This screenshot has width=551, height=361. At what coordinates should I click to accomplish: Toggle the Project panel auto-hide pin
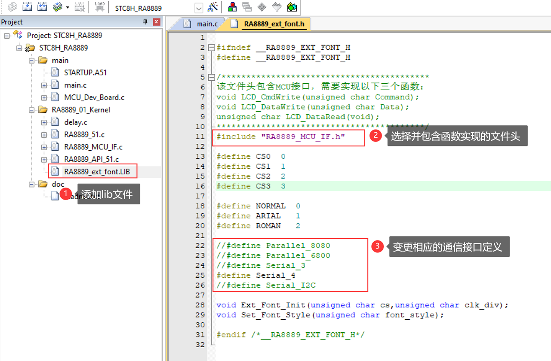[x=145, y=22]
